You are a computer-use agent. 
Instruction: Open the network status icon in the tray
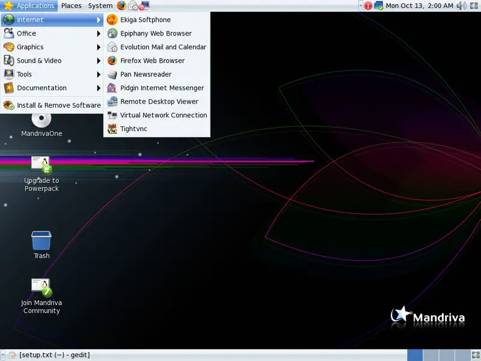[379, 5]
